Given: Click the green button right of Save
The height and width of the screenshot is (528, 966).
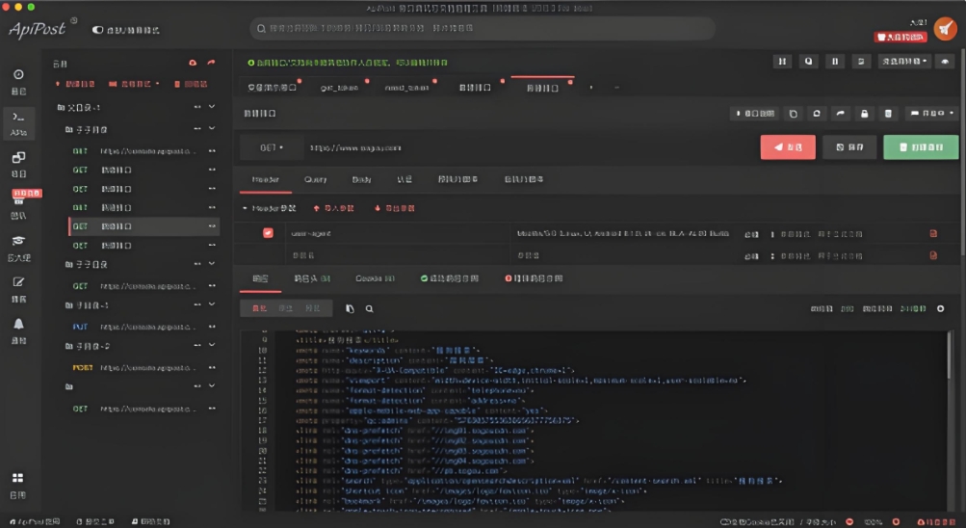Looking at the screenshot, I should pos(921,147).
